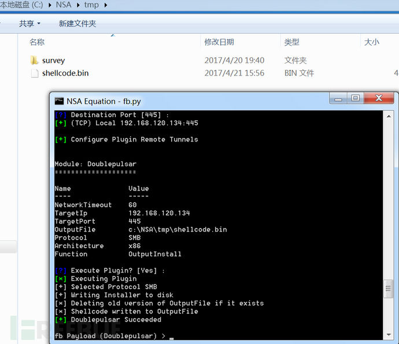
Task: Select the shellcode.bin file name
Action: point(65,73)
